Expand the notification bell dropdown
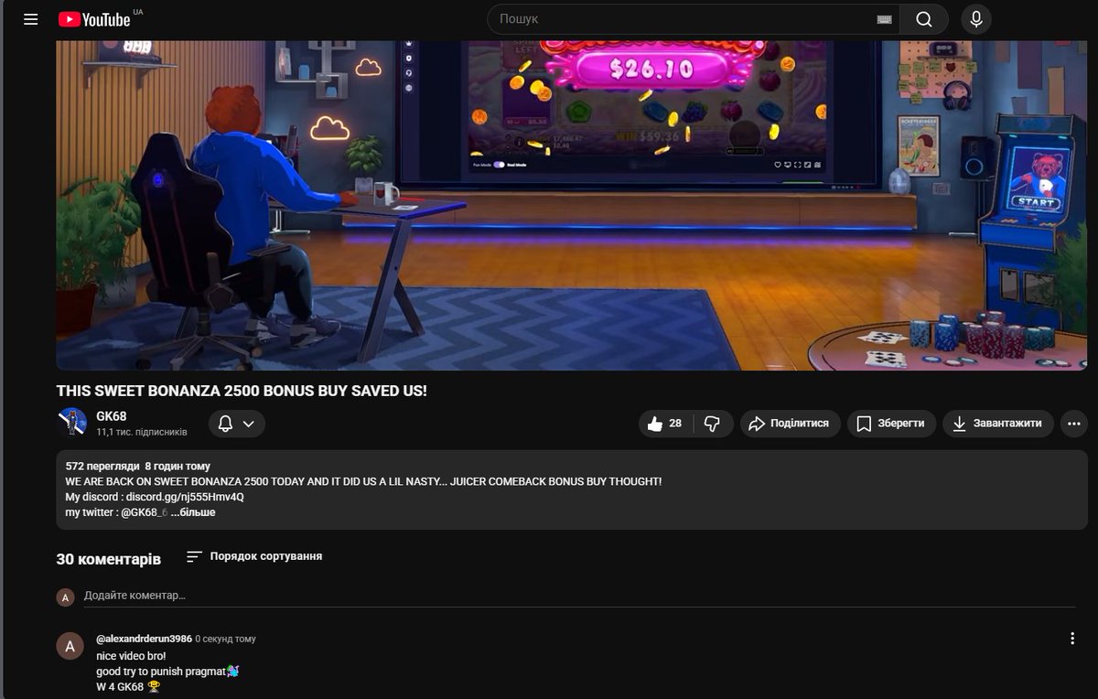This screenshot has height=699, width=1098. click(x=237, y=424)
